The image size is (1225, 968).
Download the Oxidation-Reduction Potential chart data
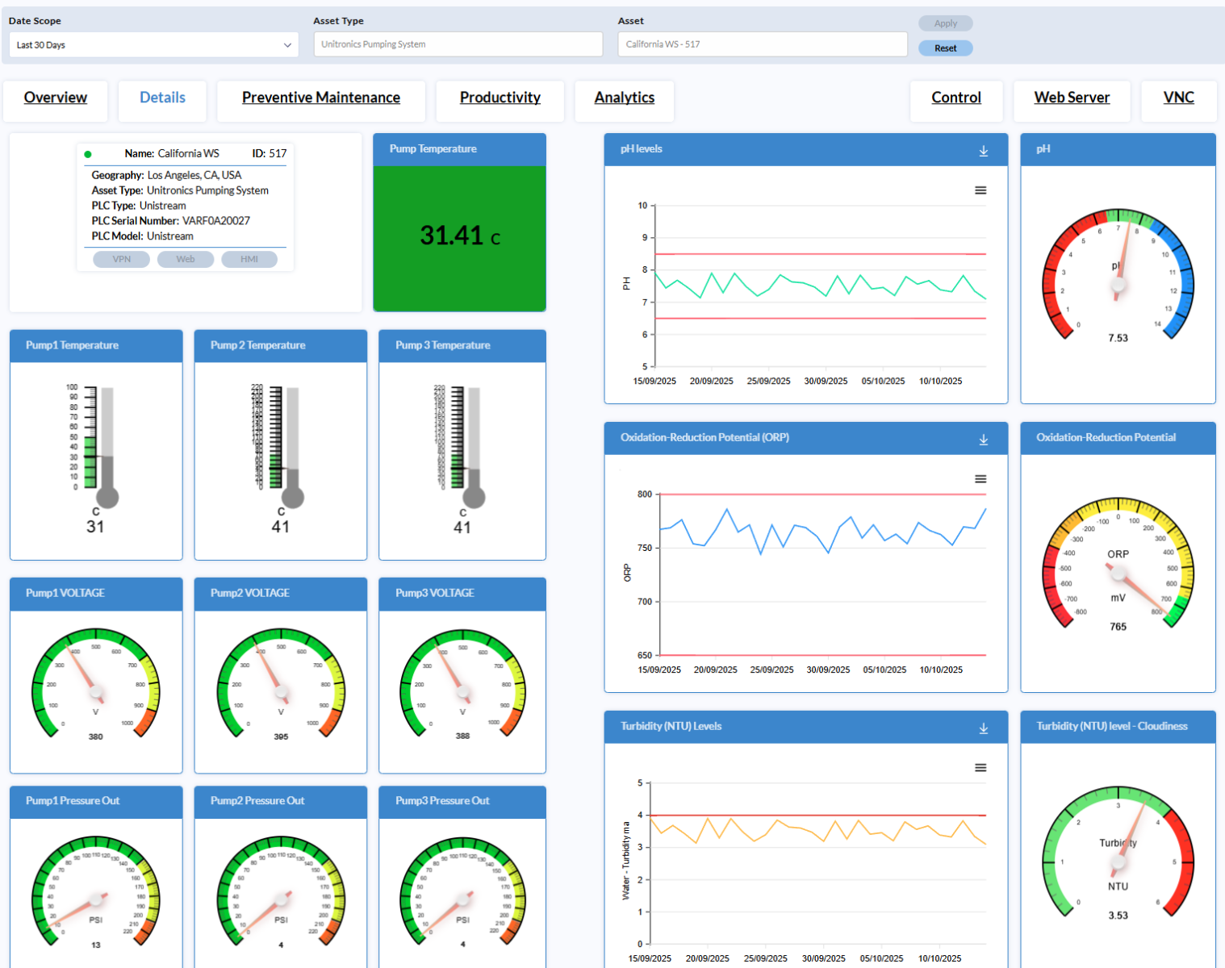tap(983, 440)
